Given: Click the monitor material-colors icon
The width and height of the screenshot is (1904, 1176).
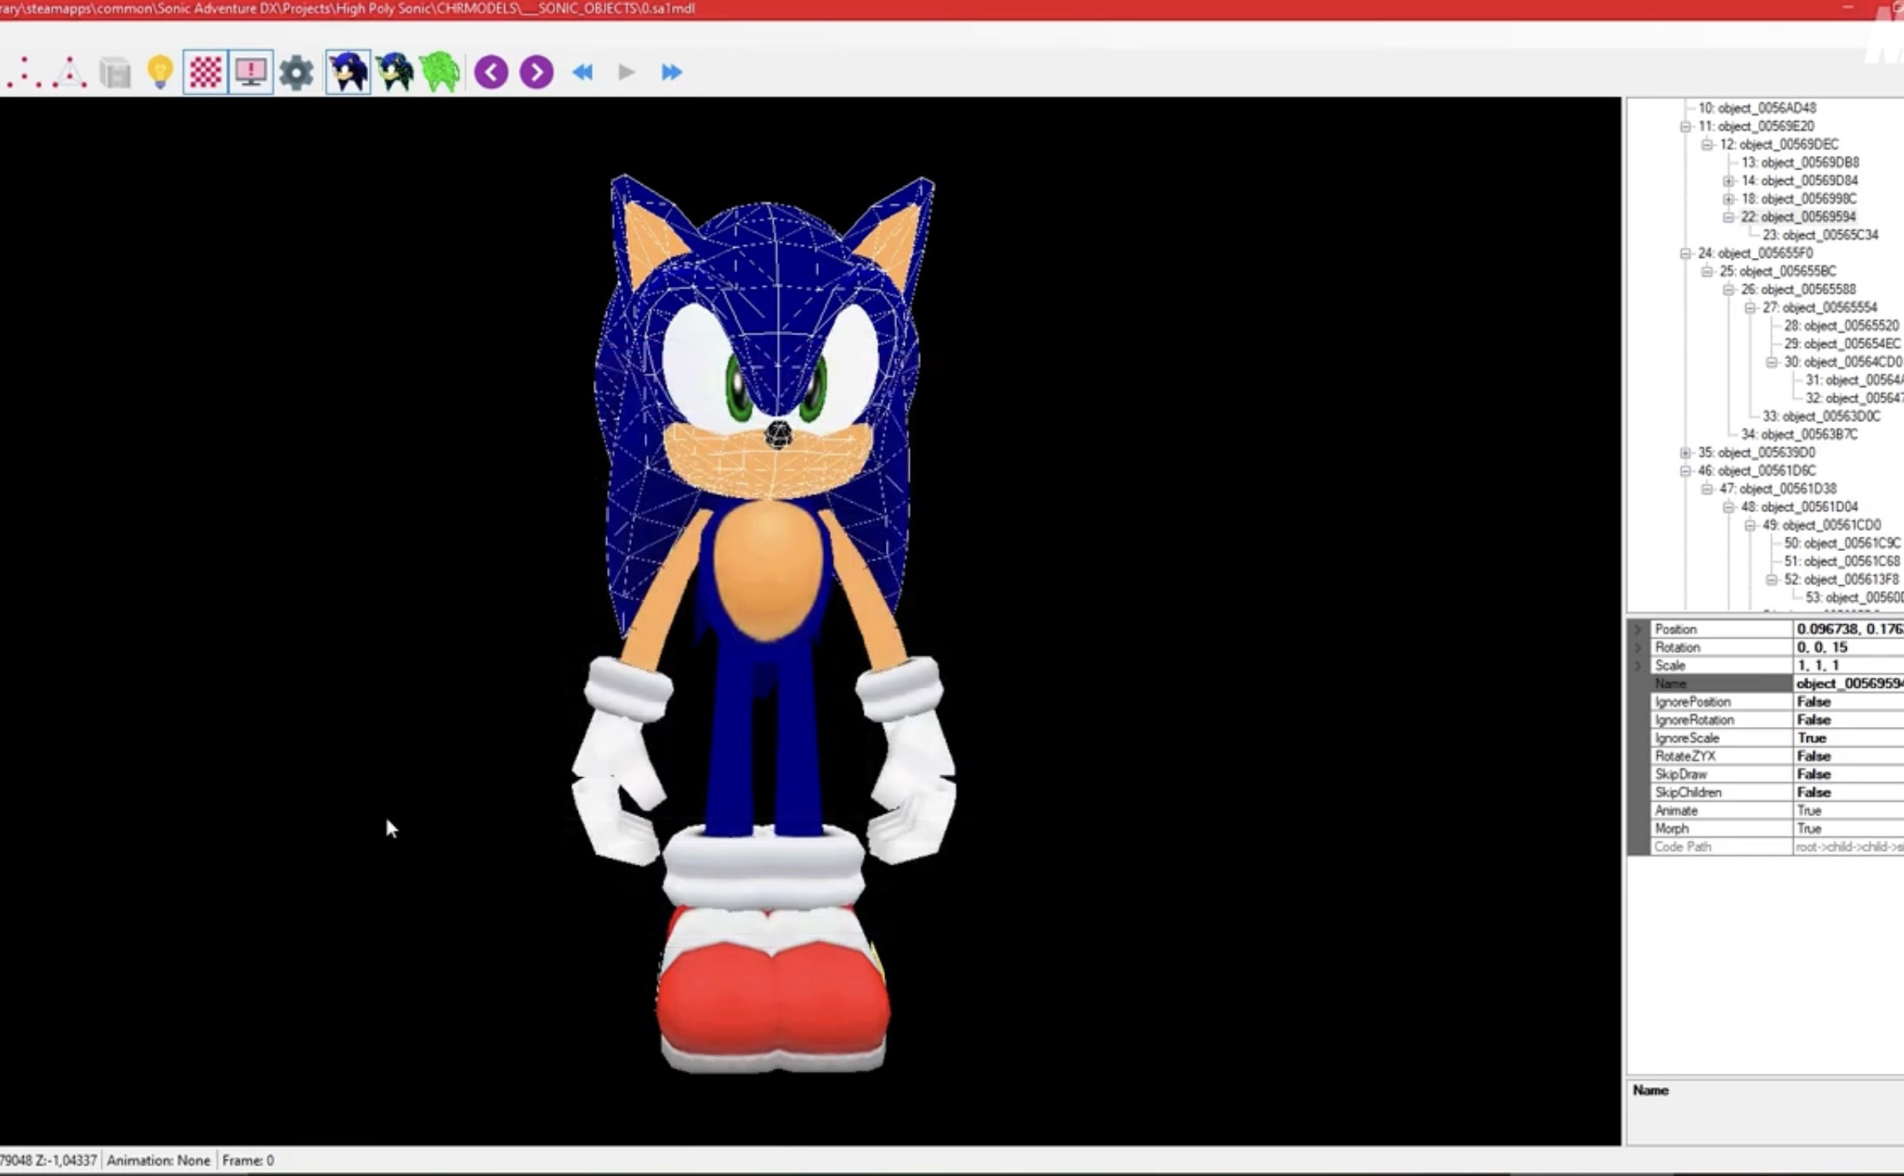Looking at the screenshot, I should [x=251, y=72].
